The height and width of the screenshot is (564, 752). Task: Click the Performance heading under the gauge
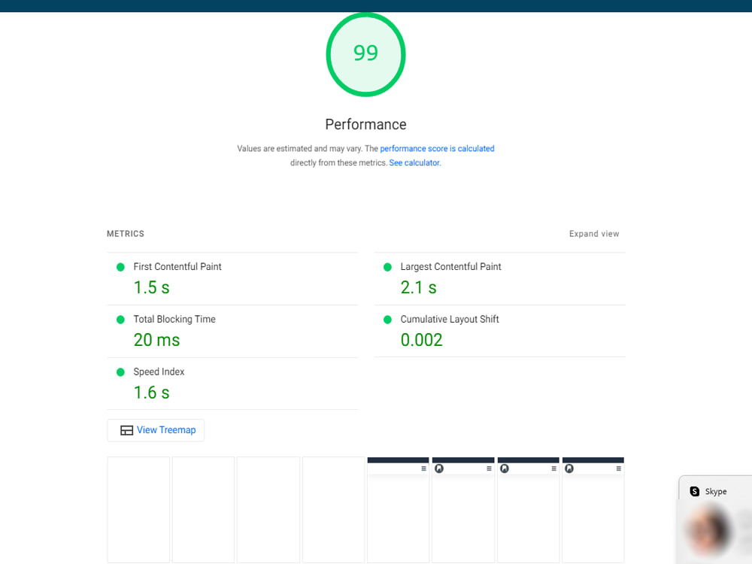(x=365, y=125)
